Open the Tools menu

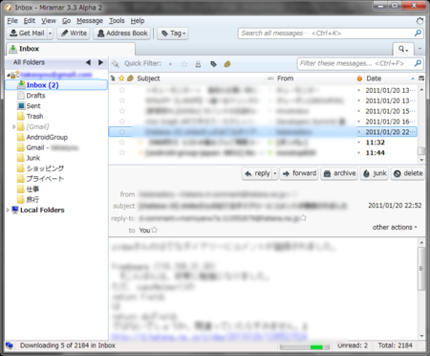[117, 21]
